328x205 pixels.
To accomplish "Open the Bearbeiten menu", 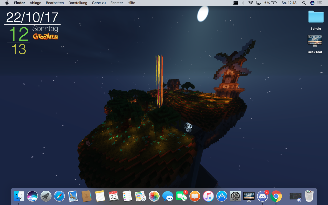I will click(x=55, y=3).
